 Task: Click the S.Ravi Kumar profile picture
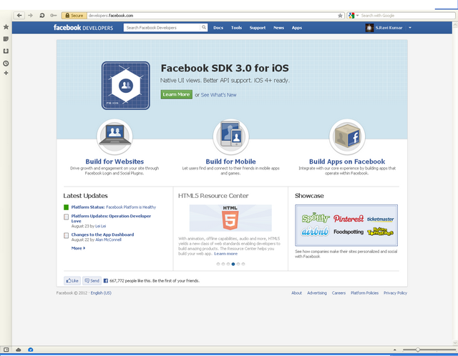click(x=369, y=28)
